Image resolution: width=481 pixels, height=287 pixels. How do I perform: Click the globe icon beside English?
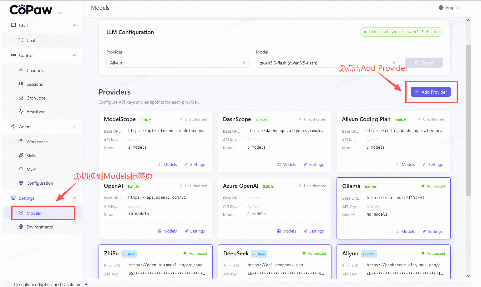441,8
